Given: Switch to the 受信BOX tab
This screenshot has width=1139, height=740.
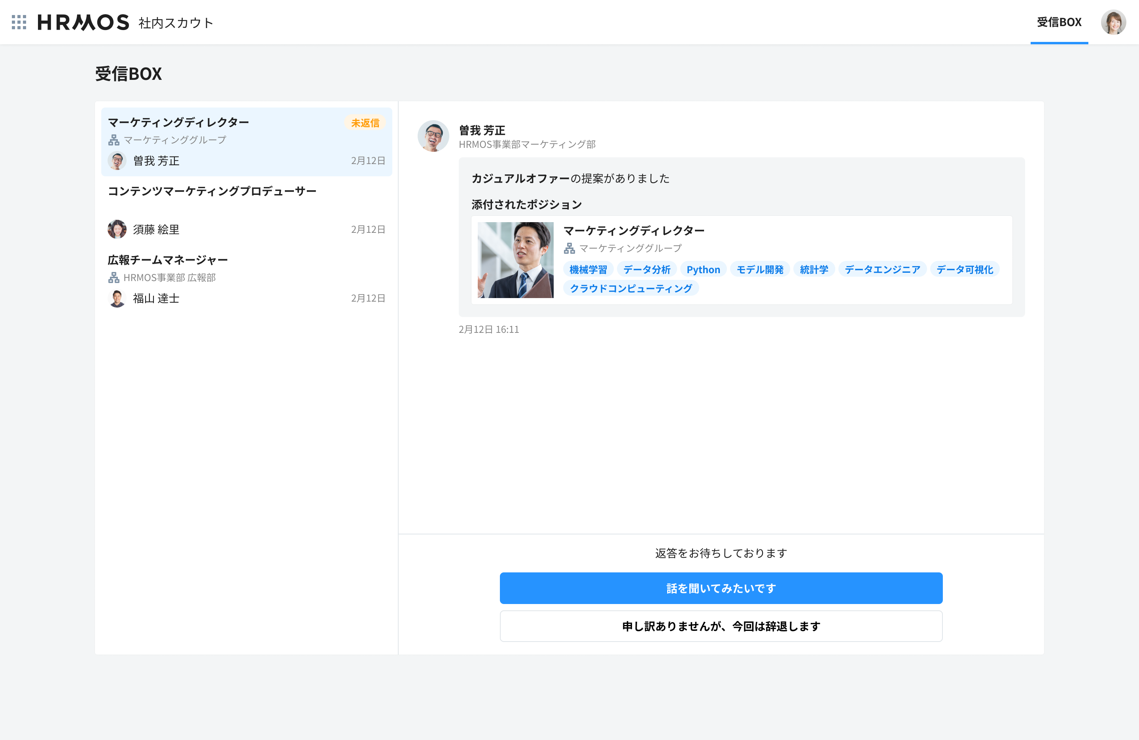Looking at the screenshot, I should 1059,22.
